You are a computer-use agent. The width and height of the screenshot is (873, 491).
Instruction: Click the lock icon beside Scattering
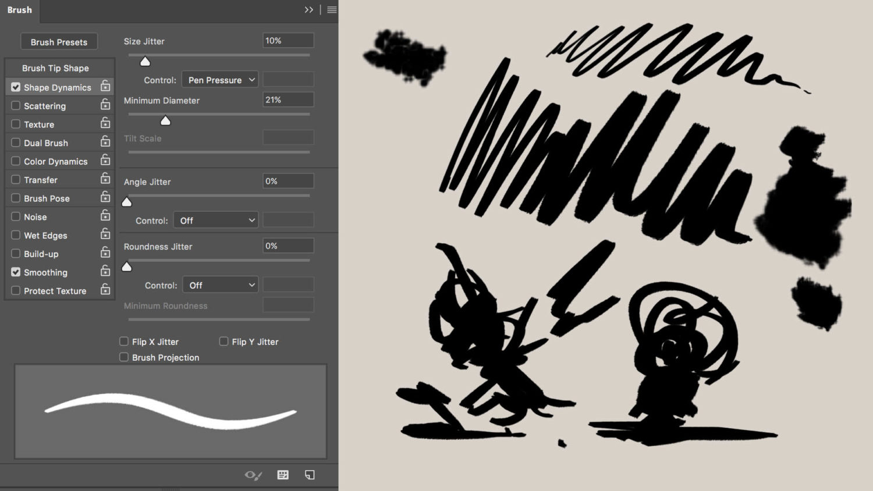pyautogui.click(x=105, y=105)
